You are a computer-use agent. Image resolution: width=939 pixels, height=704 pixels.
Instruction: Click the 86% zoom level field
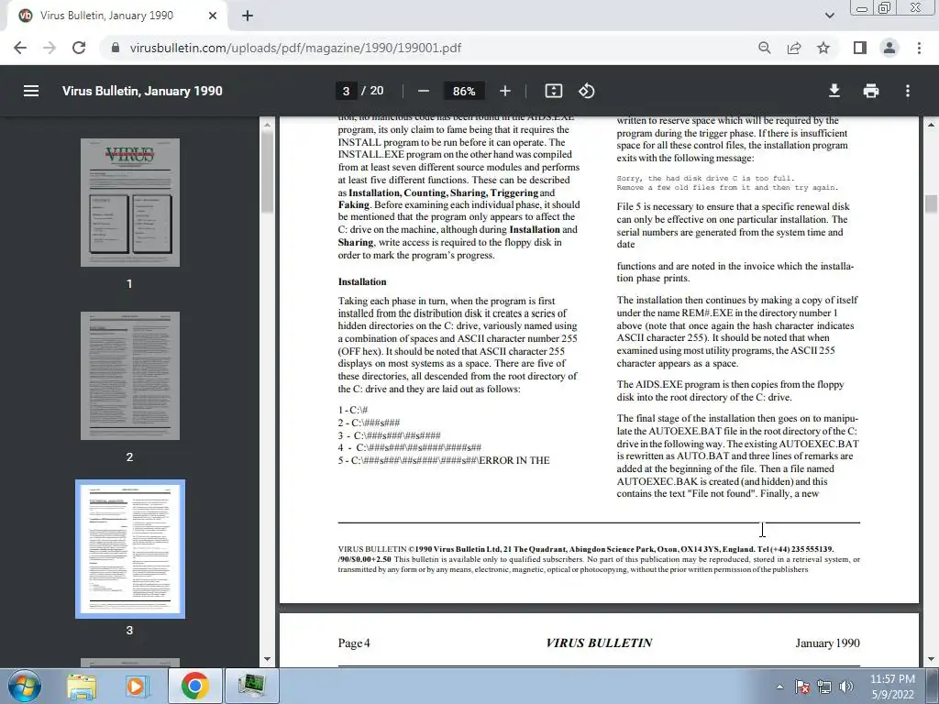463,91
